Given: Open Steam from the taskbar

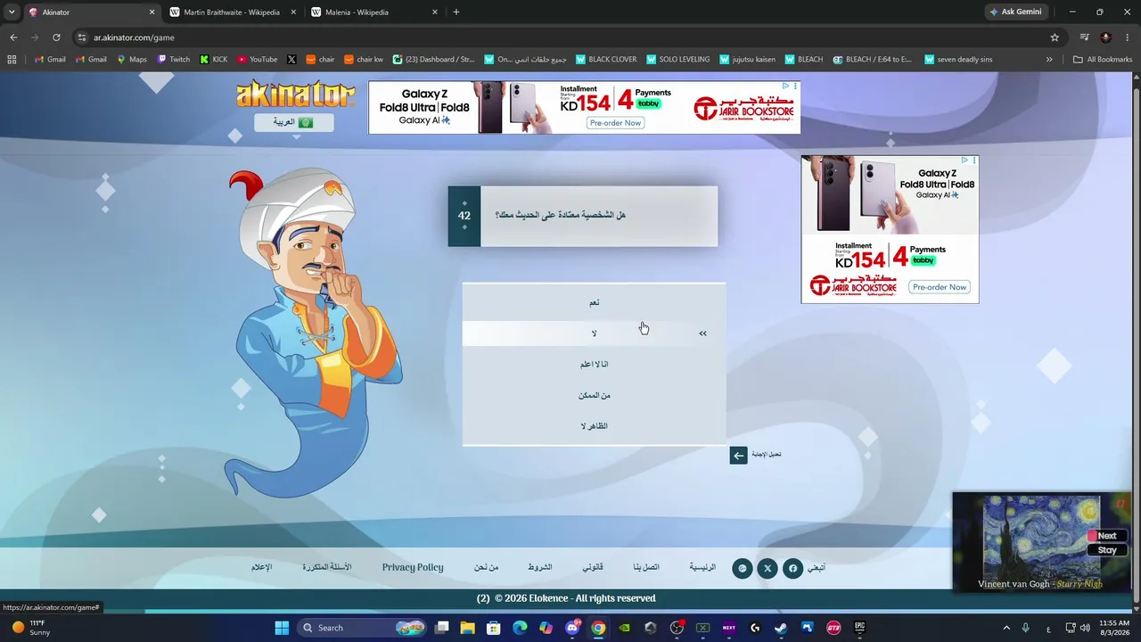Looking at the screenshot, I should pyautogui.click(x=781, y=628).
